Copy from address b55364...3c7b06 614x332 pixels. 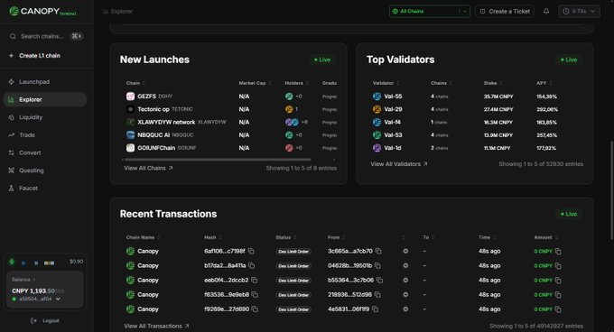tap(379, 280)
